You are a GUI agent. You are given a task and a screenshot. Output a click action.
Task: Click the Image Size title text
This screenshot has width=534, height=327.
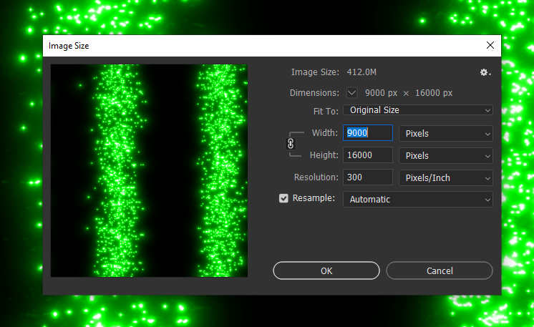[x=69, y=46]
